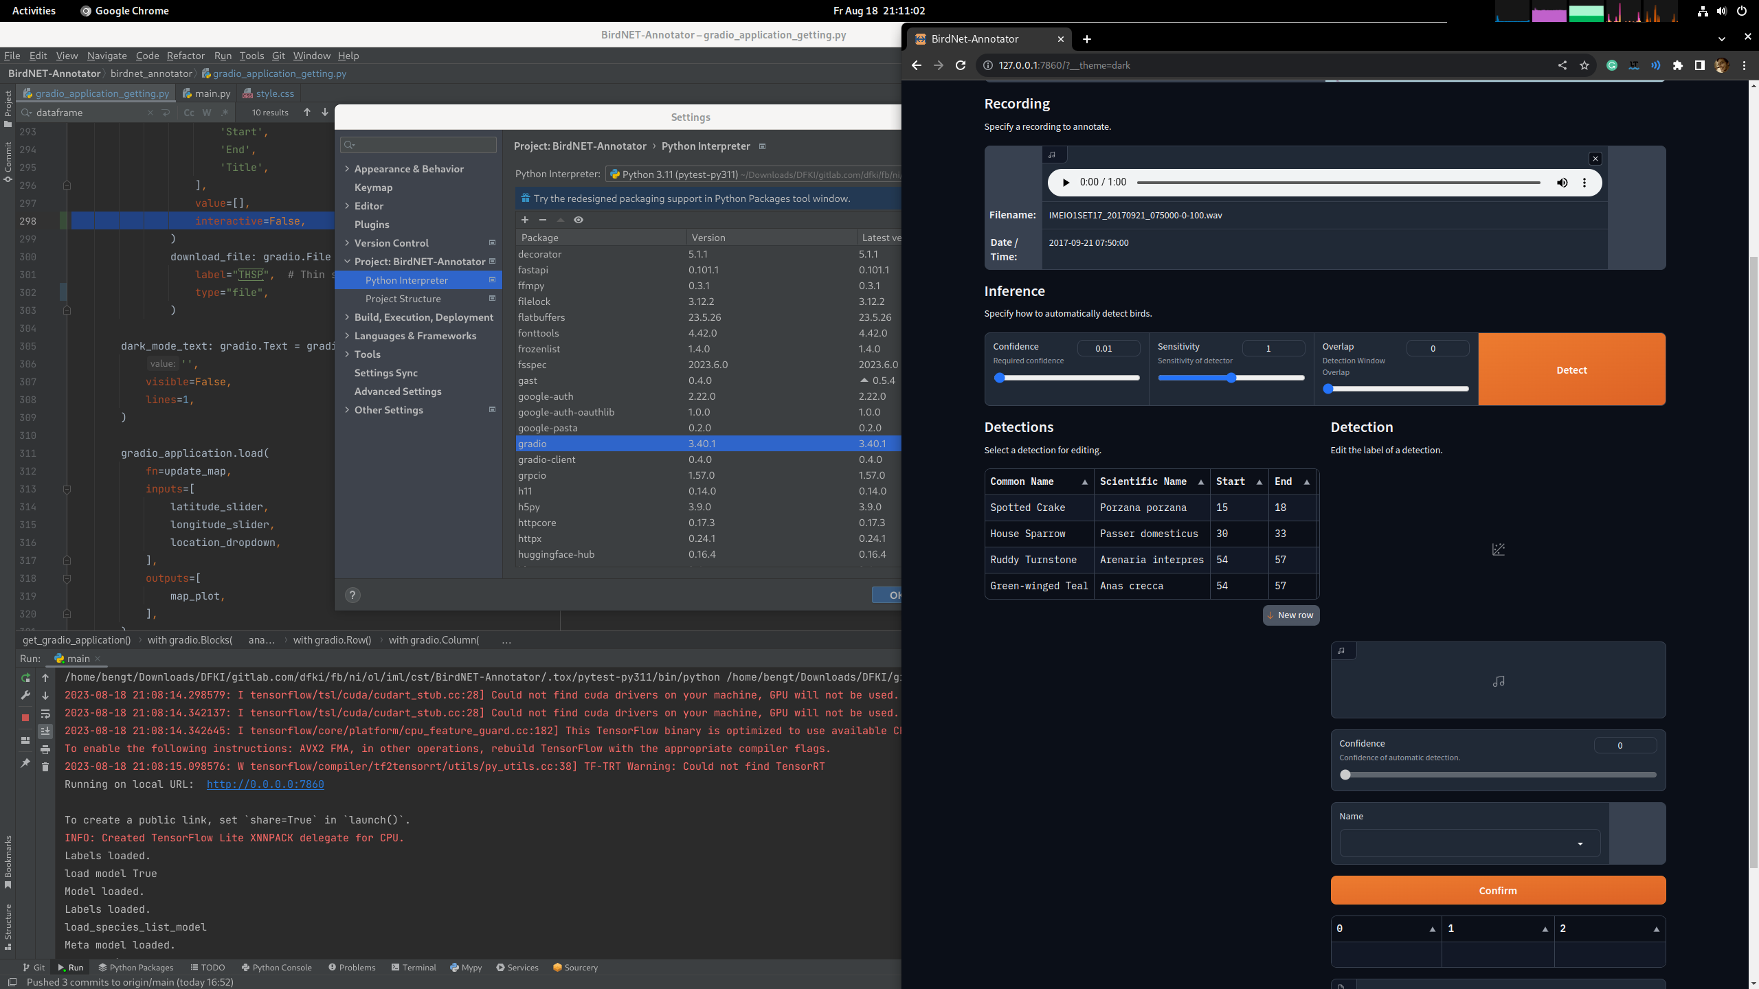
Task: Add a New row to the detections table
Action: pos(1290,615)
